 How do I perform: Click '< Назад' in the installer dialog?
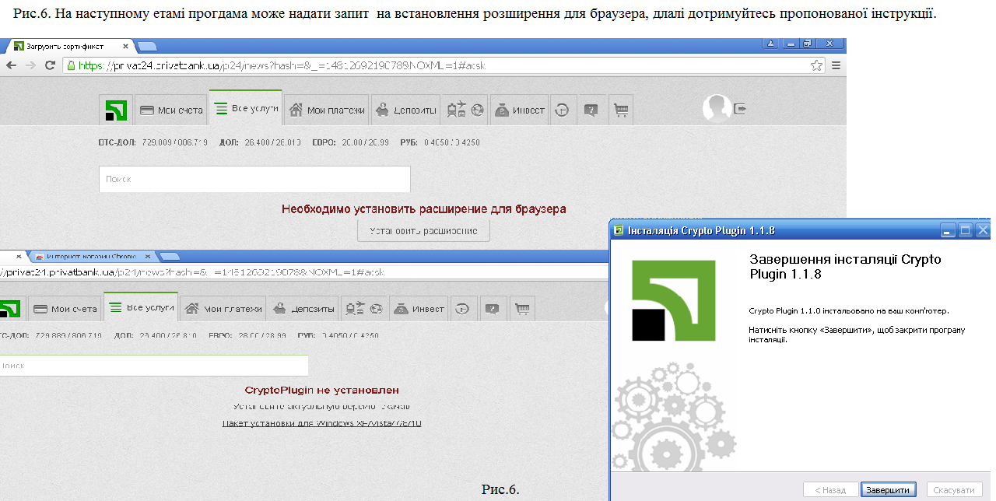830,490
